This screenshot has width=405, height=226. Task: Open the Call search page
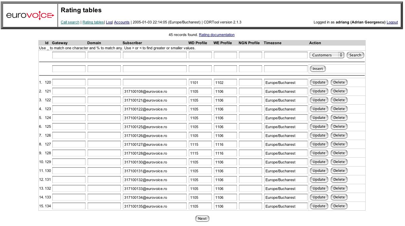70,22
